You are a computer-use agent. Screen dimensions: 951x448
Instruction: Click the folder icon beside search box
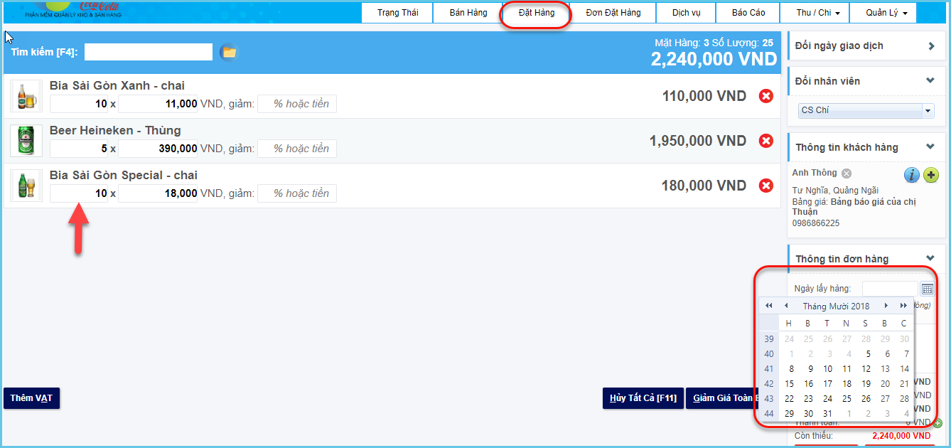tap(228, 52)
